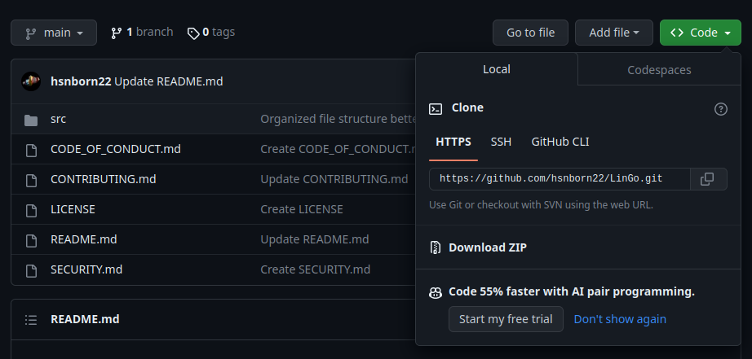Viewport: 752px width, 359px height.
Task: Click the file icon for README.md row
Action: coord(31,240)
